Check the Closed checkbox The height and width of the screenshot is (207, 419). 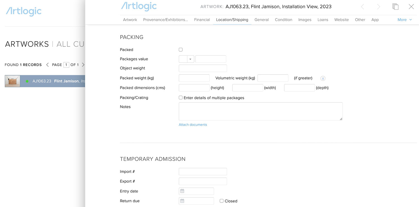click(222, 201)
